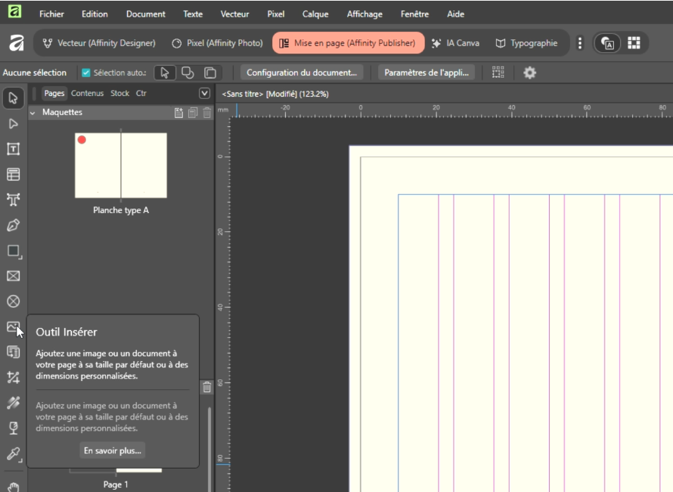Select the Planche type A master thumbnail
The width and height of the screenshot is (673, 492).
(x=120, y=166)
